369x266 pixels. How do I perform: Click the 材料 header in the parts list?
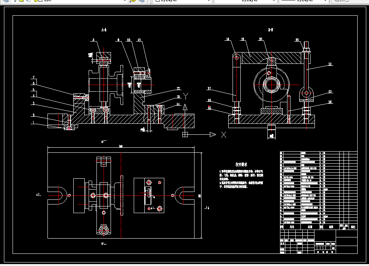tap(331, 227)
